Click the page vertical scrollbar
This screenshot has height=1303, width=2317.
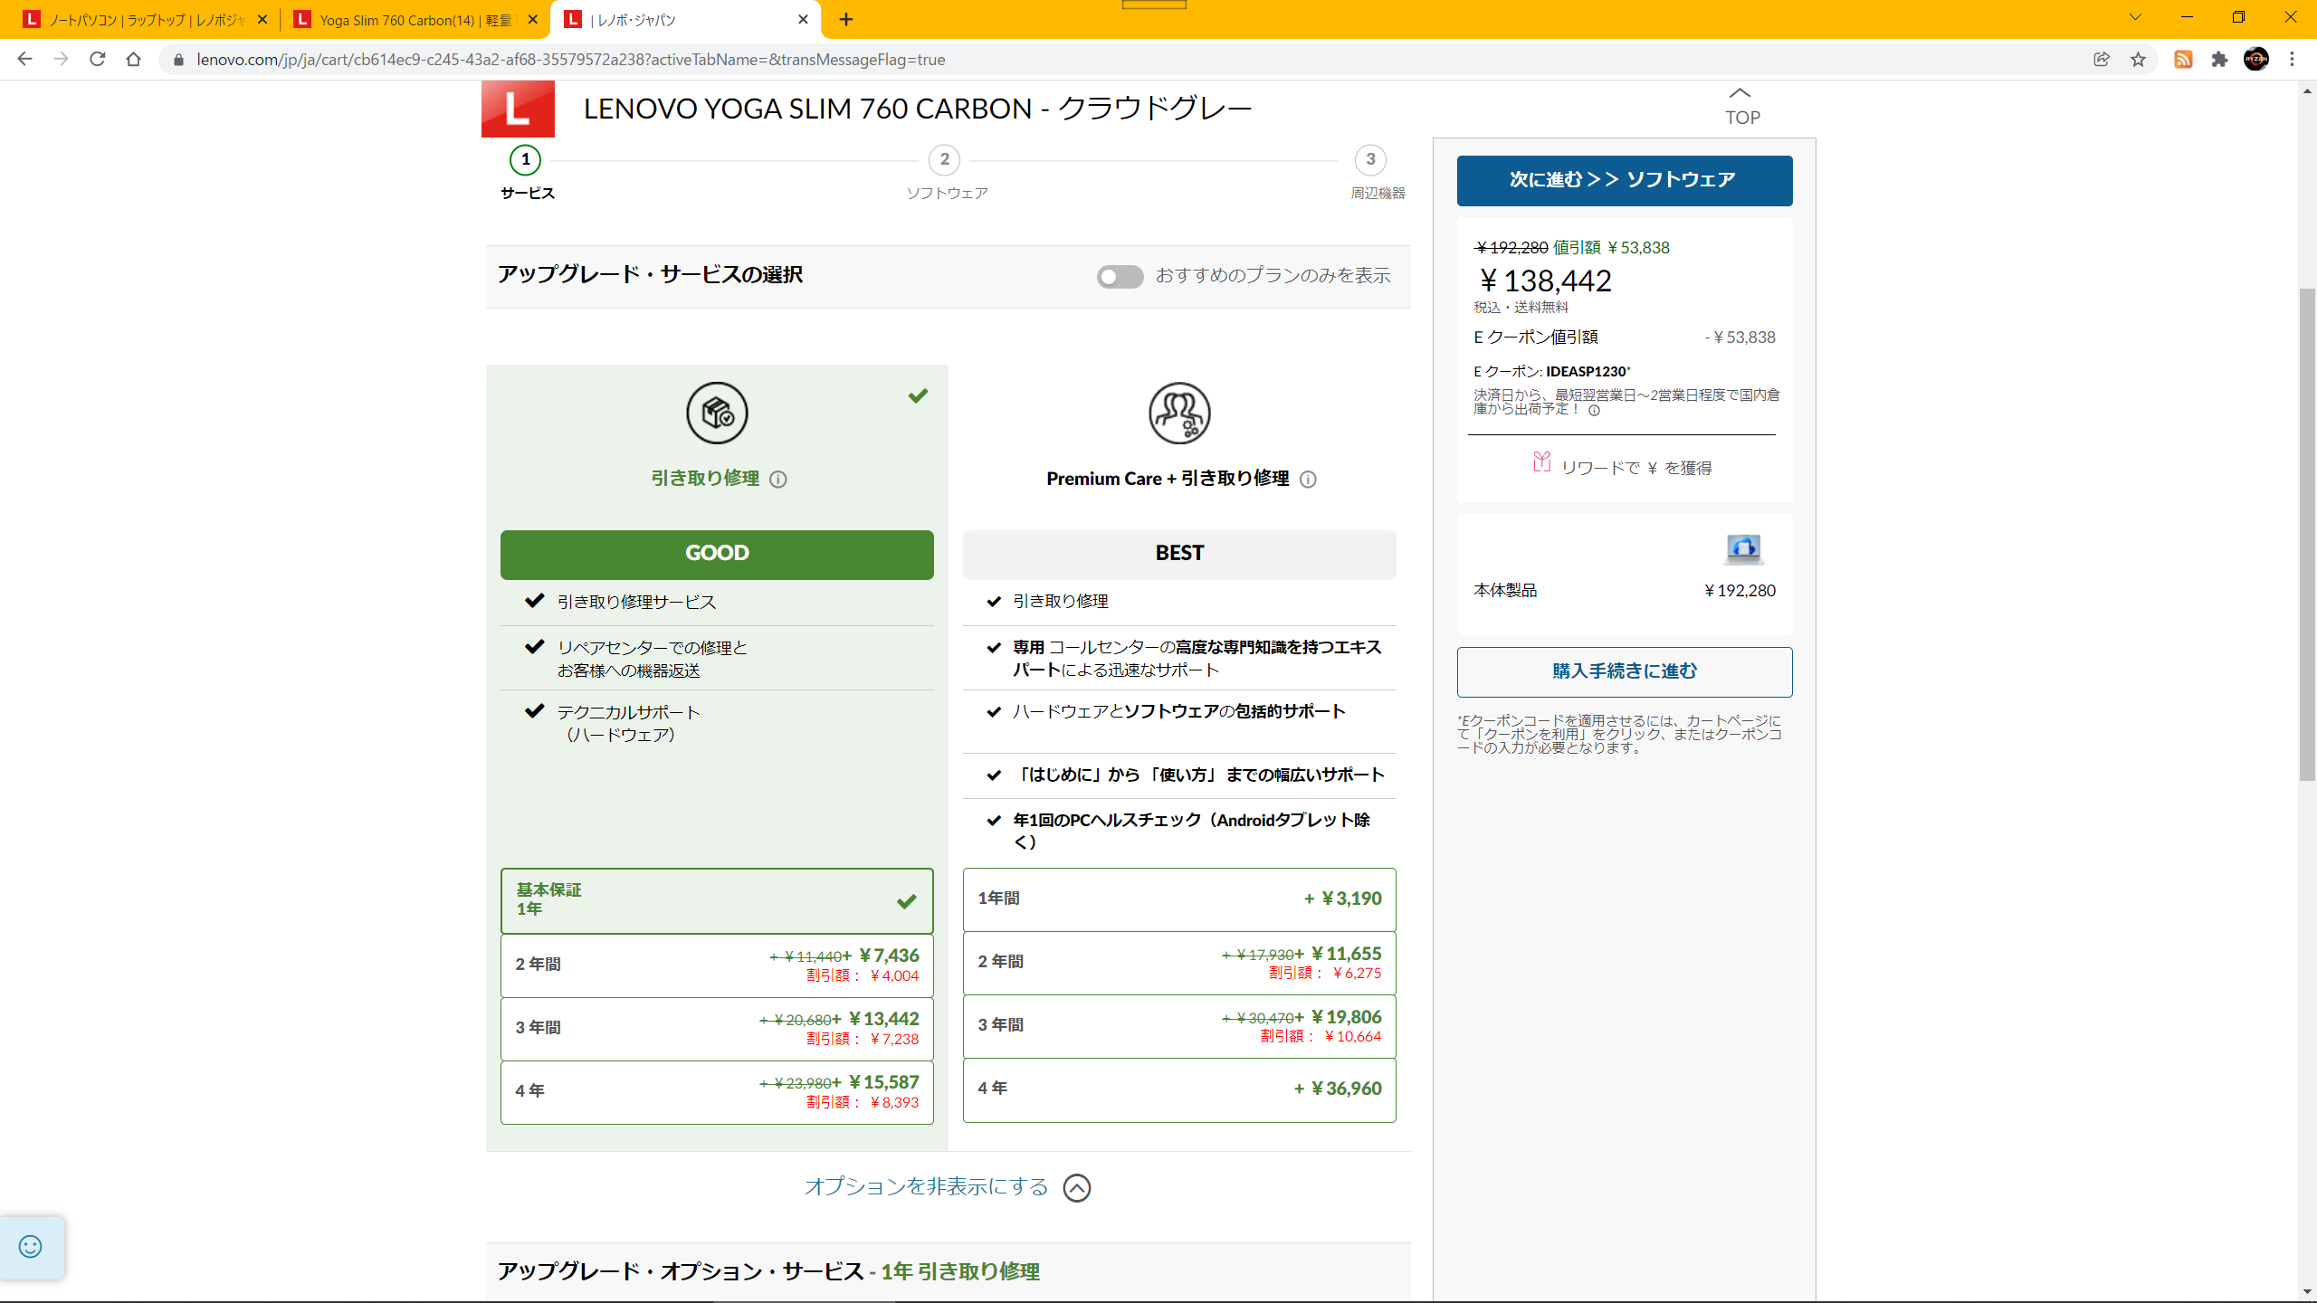click(2307, 534)
